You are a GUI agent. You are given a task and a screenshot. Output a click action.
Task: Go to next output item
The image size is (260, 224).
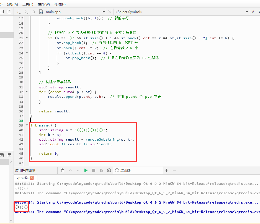click(78, 170)
